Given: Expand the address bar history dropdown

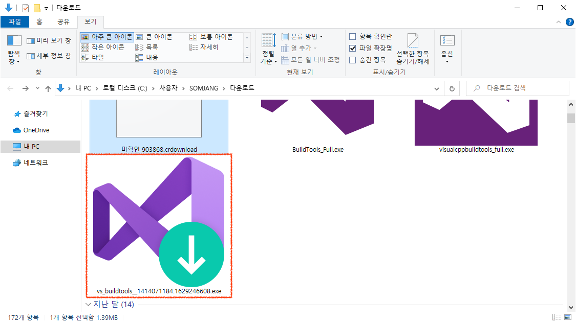Looking at the screenshot, I should click(436, 88).
